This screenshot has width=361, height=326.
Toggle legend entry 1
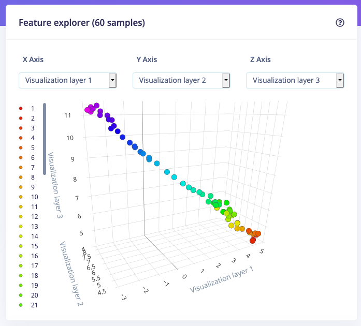point(27,108)
